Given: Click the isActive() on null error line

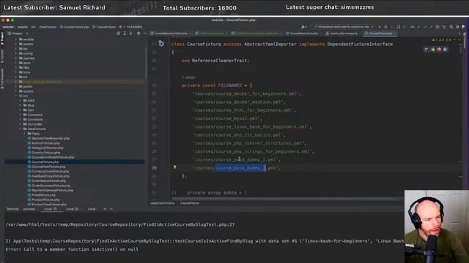Looking at the screenshot, I should (72, 249).
